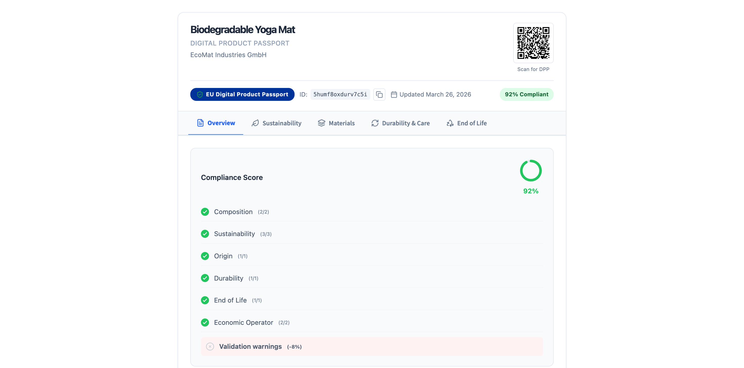Click the green check next to Sustainability row

point(205,234)
